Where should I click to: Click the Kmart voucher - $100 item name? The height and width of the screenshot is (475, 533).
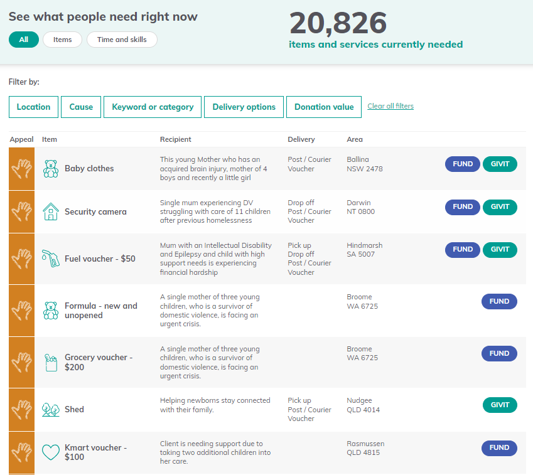click(95, 452)
